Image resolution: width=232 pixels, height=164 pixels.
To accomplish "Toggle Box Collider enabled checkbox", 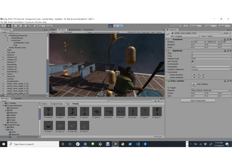I will click(171, 81).
